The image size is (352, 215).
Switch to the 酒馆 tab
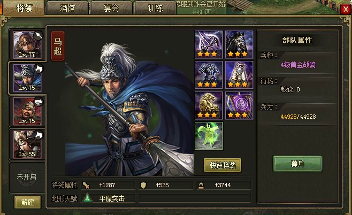click(67, 8)
